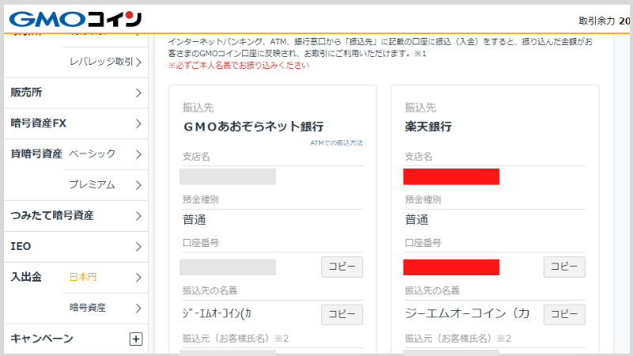Image resolution: width=633 pixels, height=356 pixels.
Task: Click masked 支店名 field in GMOあおぞら card
Action: click(x=228, y=176)
